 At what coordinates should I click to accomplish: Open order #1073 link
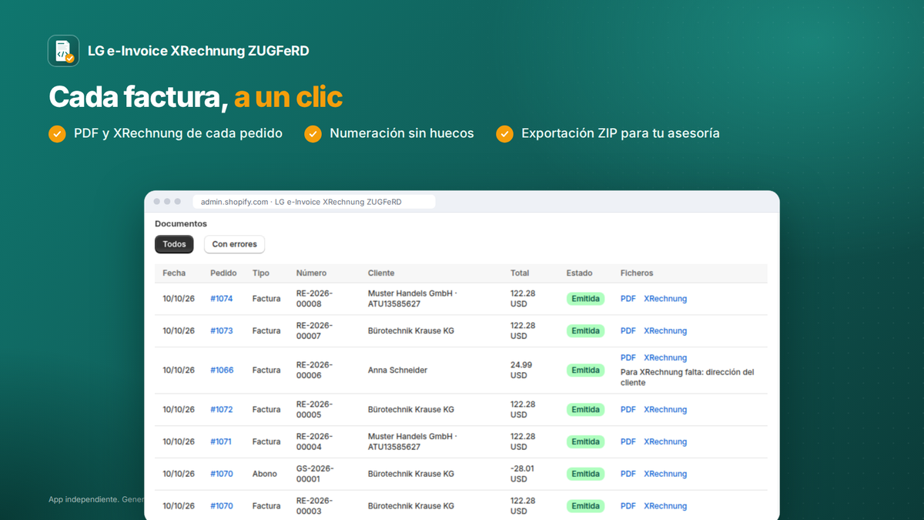[222, 331]
